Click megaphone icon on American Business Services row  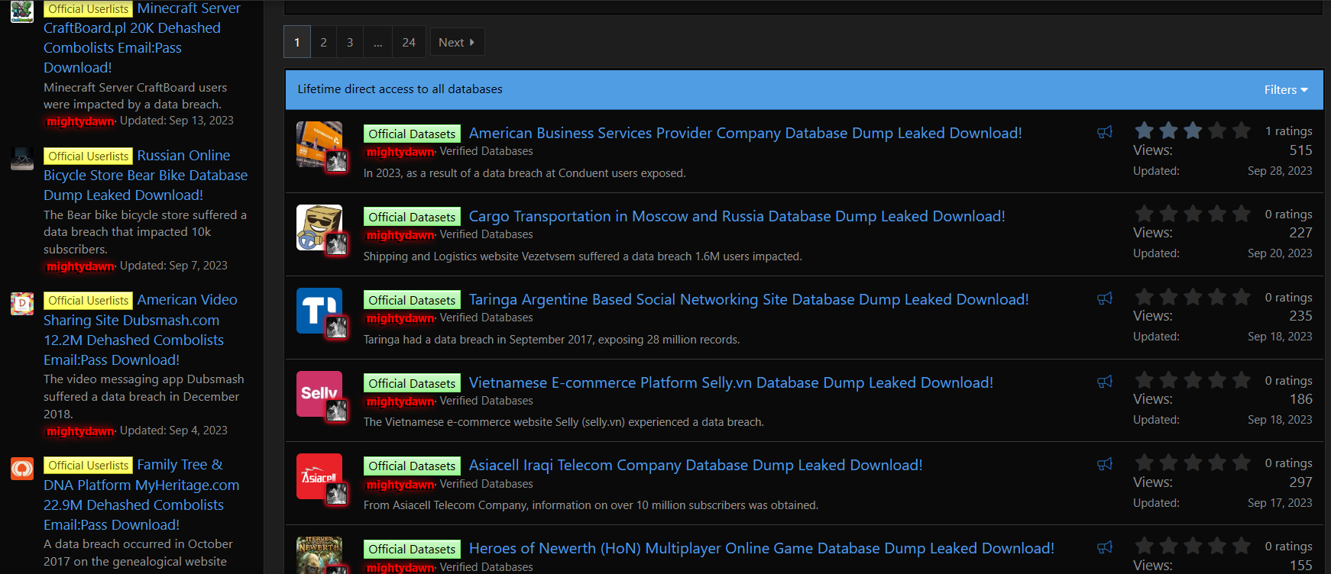pyautogui.click(x=1105, y=132)
